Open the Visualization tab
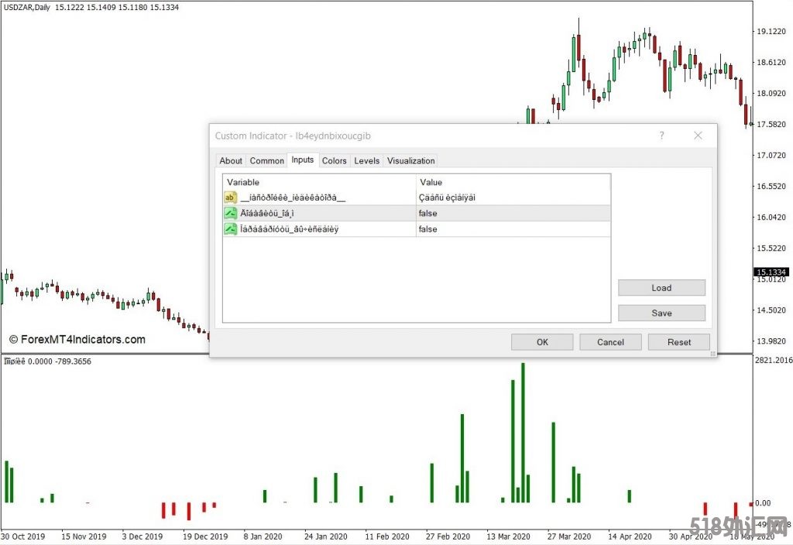Image resolution: width=793 pixels, height=545 pixels. (x=410, y=161)
